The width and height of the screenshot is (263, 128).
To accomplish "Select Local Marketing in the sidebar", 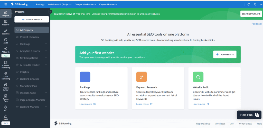I will pyautogui.click(x=6, y=76).
